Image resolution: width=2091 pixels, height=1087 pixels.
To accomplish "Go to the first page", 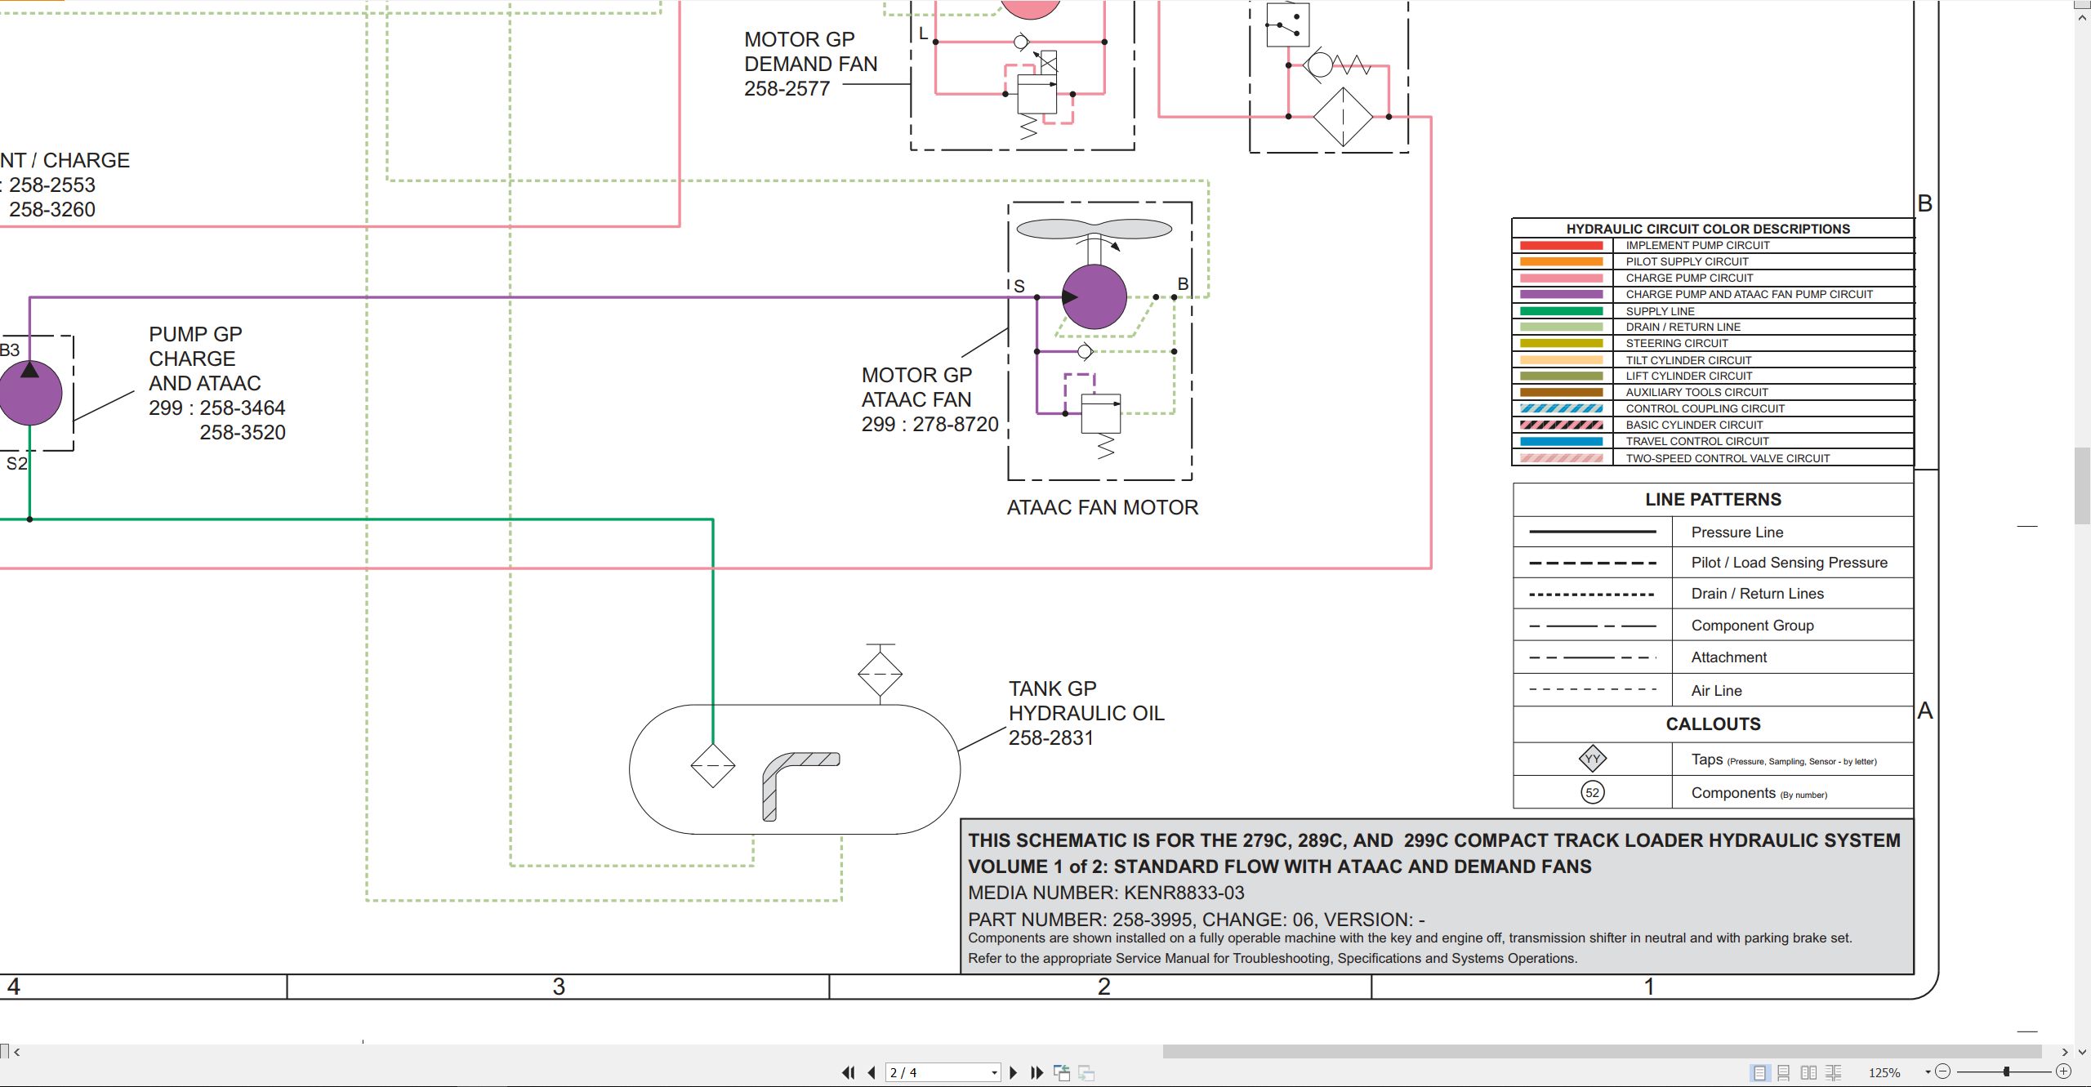I will (x=849, y=1072).
